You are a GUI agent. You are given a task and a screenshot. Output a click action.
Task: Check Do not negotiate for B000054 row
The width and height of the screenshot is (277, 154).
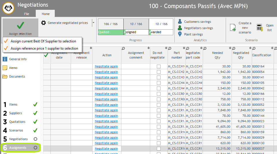[159, 72]
